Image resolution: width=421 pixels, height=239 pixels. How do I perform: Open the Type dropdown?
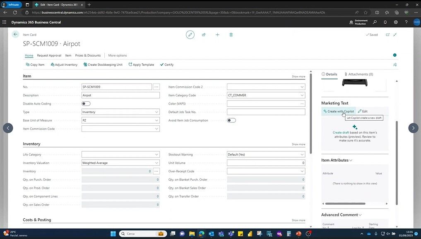[156, 112]
